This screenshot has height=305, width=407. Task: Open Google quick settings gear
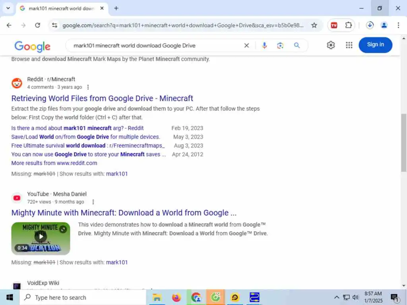click(331, 45)
